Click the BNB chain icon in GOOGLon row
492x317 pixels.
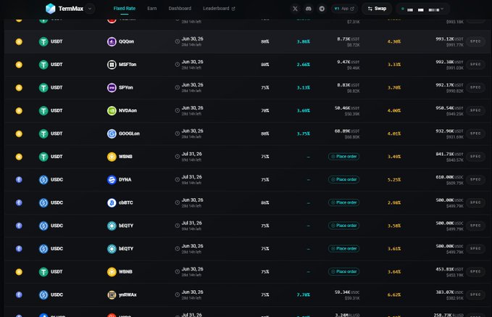19,133
